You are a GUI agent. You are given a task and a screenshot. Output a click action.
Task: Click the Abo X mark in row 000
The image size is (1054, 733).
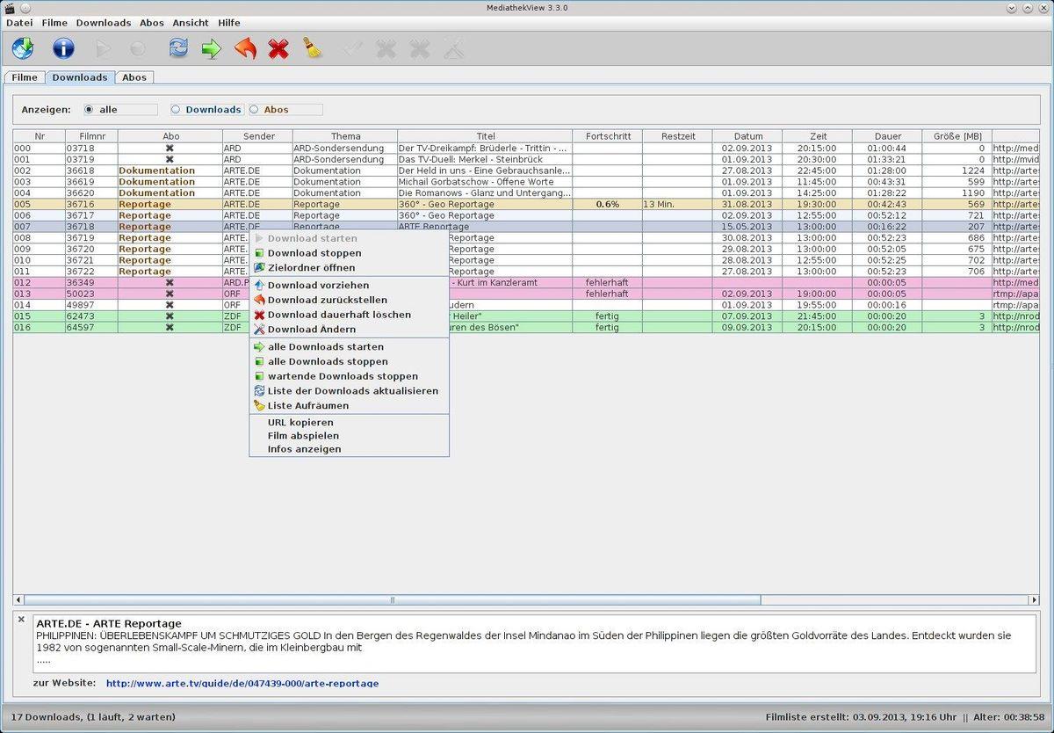click(x=170, y=149)
